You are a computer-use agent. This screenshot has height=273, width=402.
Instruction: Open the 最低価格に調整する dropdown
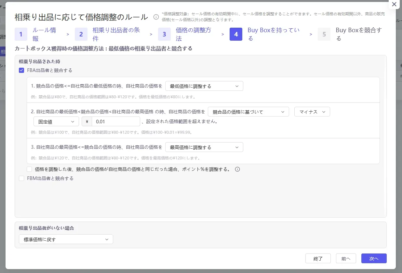click(x=204, y=86)
